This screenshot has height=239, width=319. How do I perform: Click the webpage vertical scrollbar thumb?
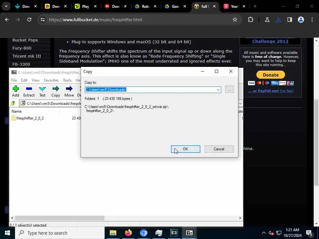(316, 142)
